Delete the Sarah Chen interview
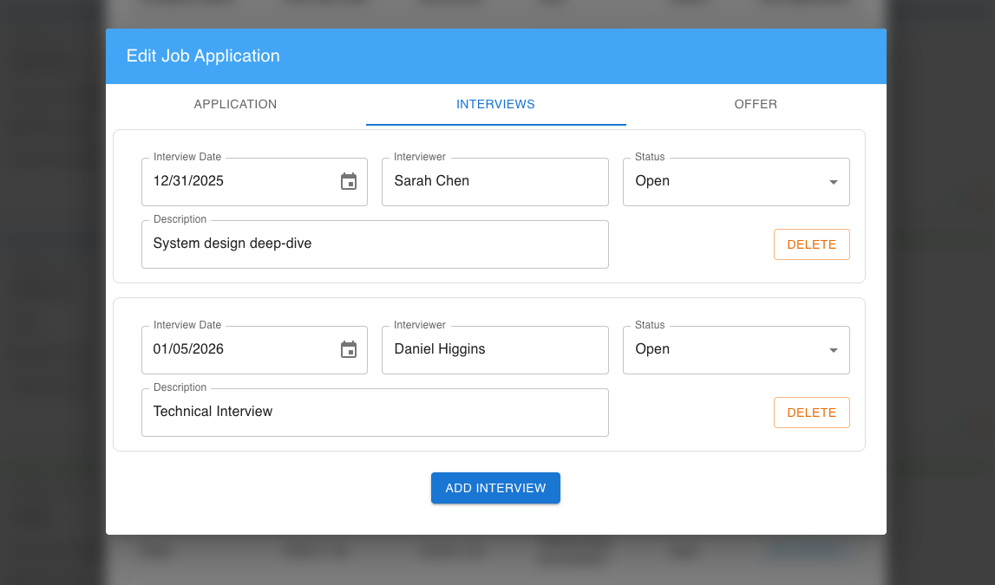995x585 pixels. (x=811, y=244)
